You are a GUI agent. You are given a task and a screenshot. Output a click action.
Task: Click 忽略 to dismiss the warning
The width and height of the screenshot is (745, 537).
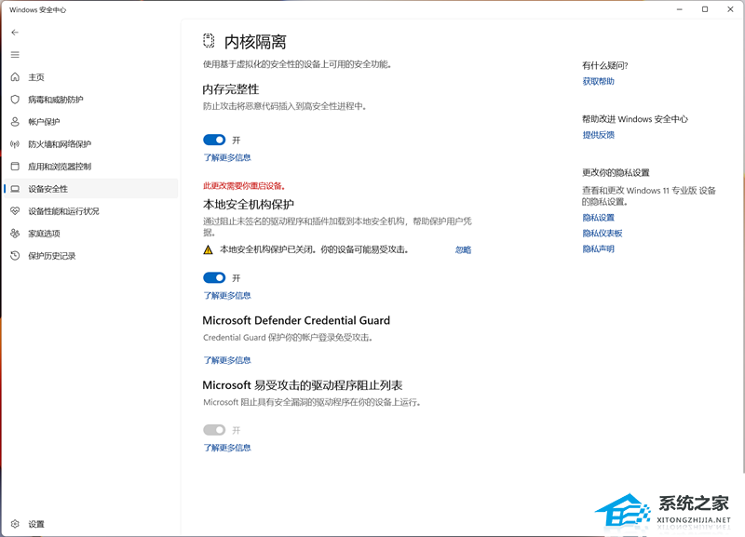(463, 249)
